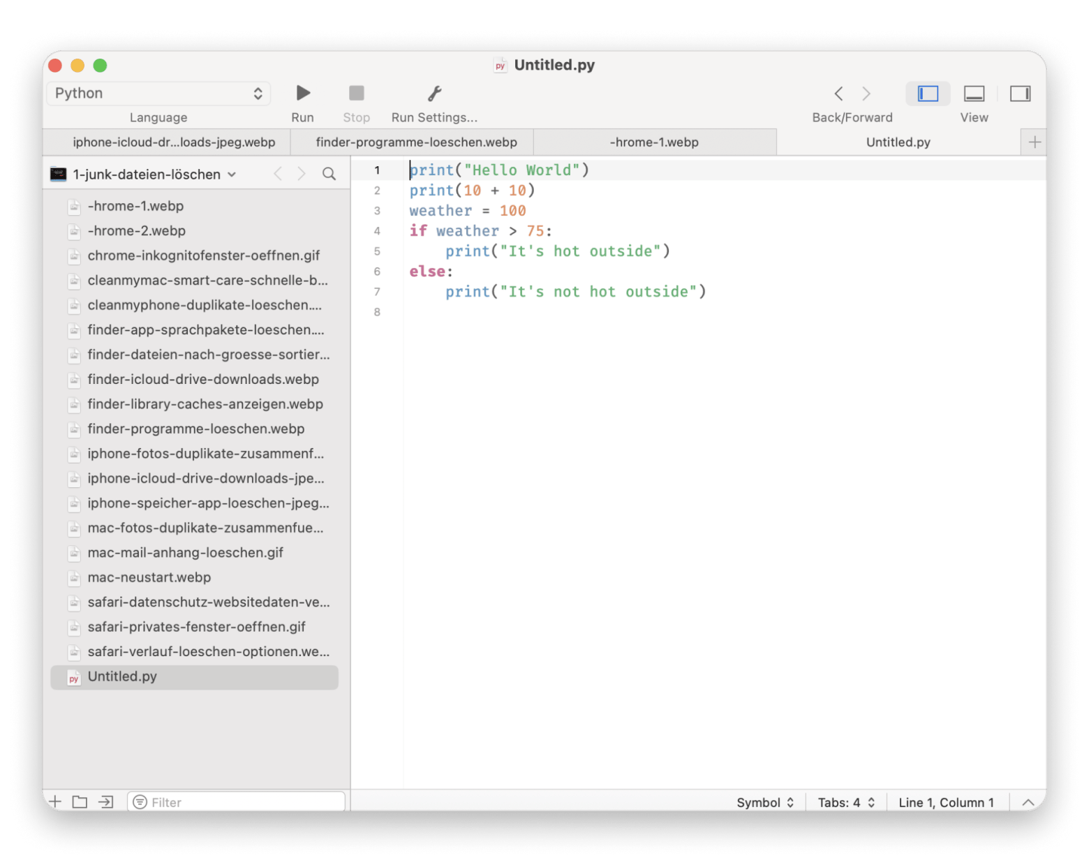Click the Stop square button

356,93
